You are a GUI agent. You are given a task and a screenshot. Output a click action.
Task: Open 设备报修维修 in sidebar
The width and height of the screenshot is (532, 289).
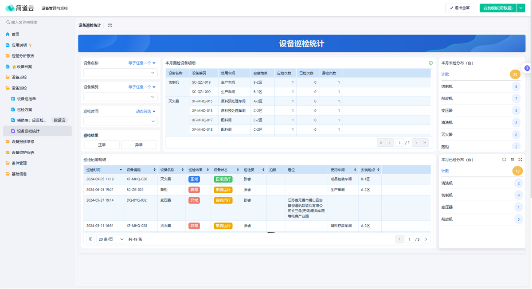click(23, 142)
